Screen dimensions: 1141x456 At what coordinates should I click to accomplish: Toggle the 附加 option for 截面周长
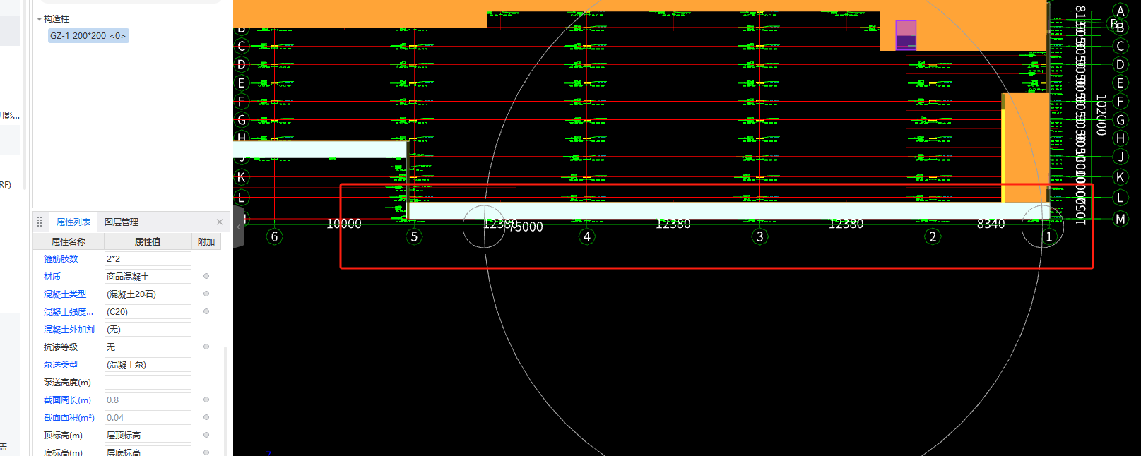[206, 400]
